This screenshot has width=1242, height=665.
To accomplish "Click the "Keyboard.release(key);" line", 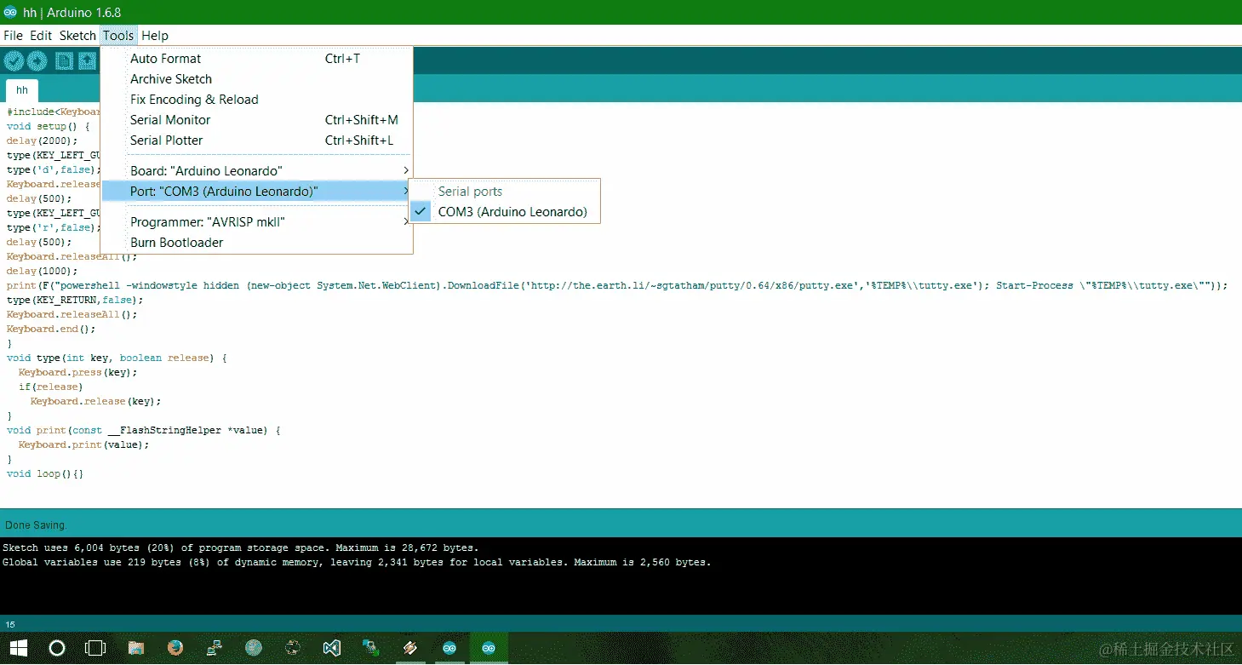I will 95,401.
